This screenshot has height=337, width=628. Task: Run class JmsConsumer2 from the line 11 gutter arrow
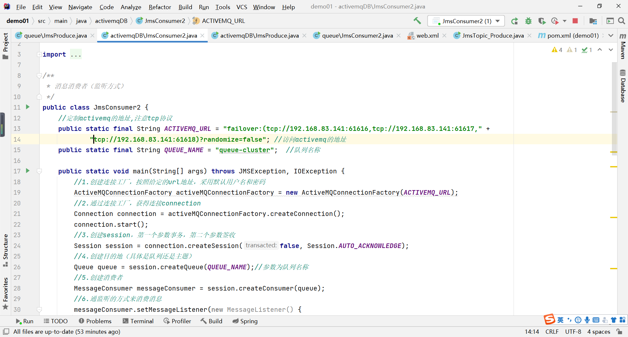click(x=28, y=107)
